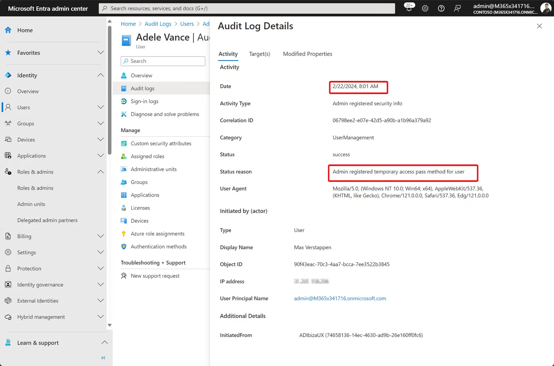Screen dimensions: 554x366
Task: Click the Users breadcrumb link
Action: pyautogui.click(x=187, y=24)
